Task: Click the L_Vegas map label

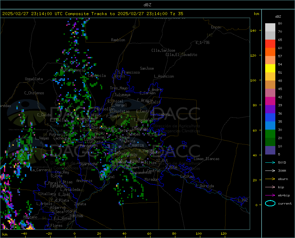Action: [42, 138]
